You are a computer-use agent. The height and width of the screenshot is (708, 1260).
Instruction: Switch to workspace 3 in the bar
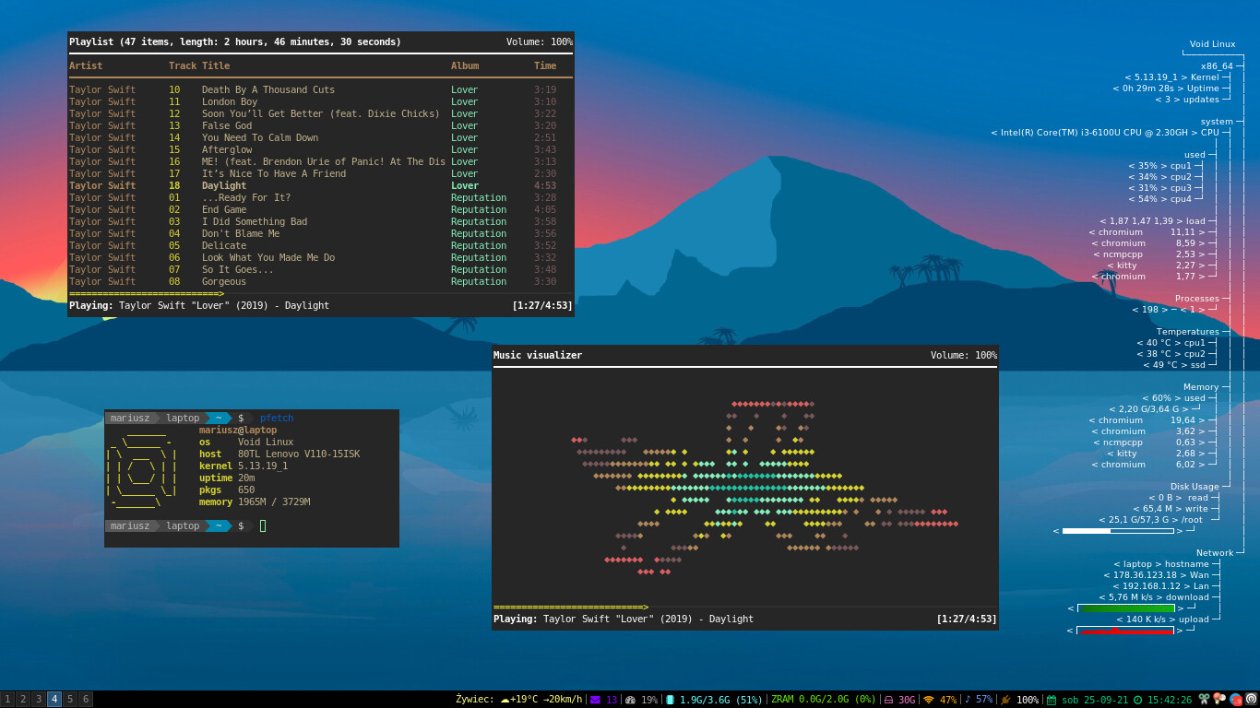(39, 699)
